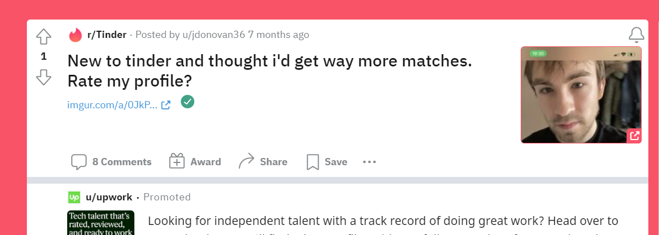Save the post with bookmark icon

click(327, 162)
